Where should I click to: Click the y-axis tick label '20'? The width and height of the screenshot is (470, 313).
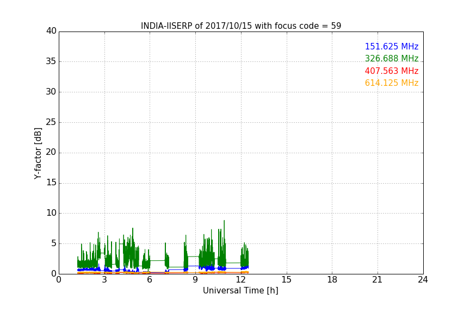click(x=51, y=153)
